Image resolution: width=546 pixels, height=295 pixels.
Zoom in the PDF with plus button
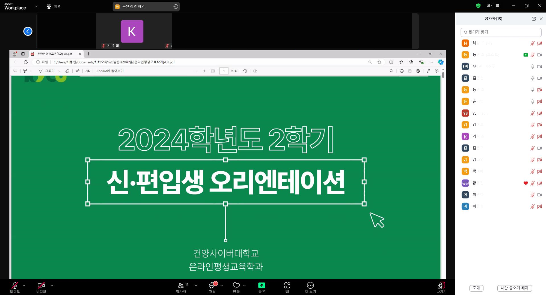click(x=204, y=71)
